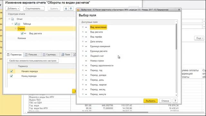The width and height of the screenshot is (206, 116).
Task: Click the field icon next to Номер строки
Action: [86, 61]
